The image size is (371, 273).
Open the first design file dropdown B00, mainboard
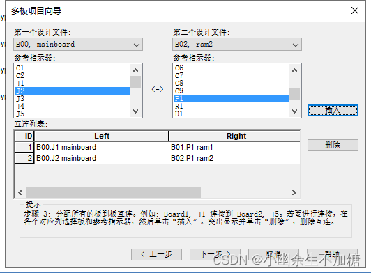[x=78, y=44]
